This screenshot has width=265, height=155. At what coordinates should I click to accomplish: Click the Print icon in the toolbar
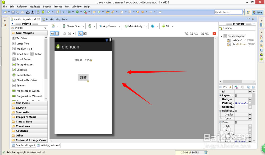coord(22,12)
